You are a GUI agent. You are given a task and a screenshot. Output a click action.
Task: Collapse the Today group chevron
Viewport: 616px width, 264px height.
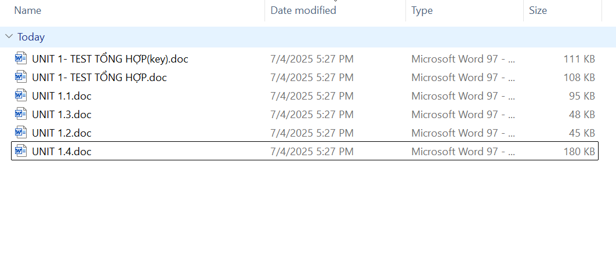click(9, 36)
